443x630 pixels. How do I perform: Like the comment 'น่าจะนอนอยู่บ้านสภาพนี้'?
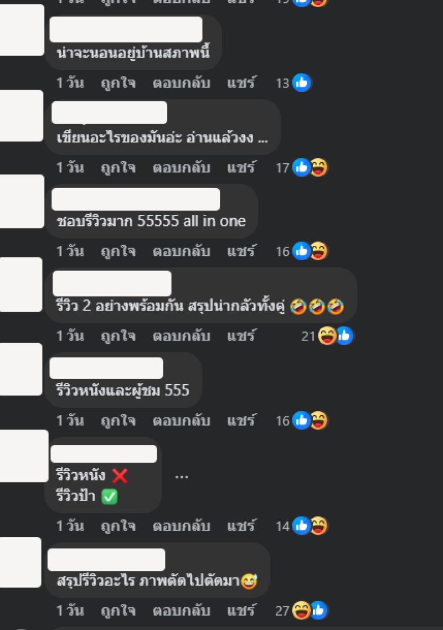[x=118, y=83]
